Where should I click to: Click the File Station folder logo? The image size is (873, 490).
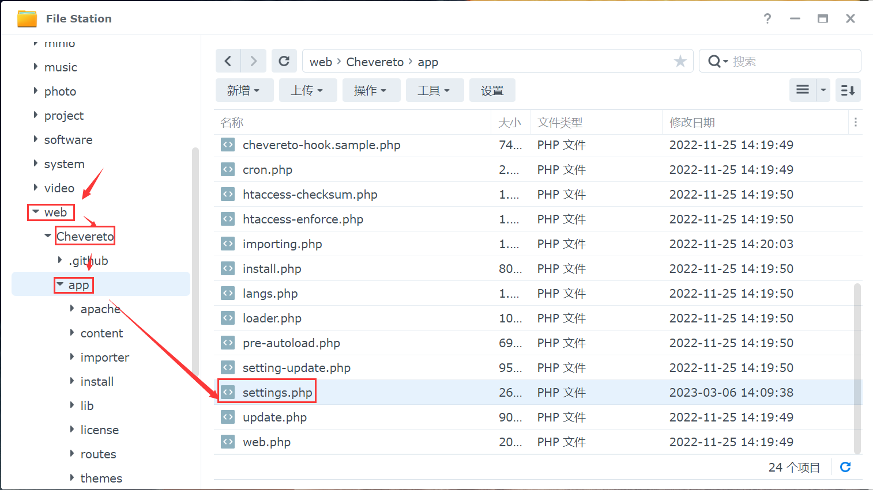pyautogui.click(x=27, y=18)
